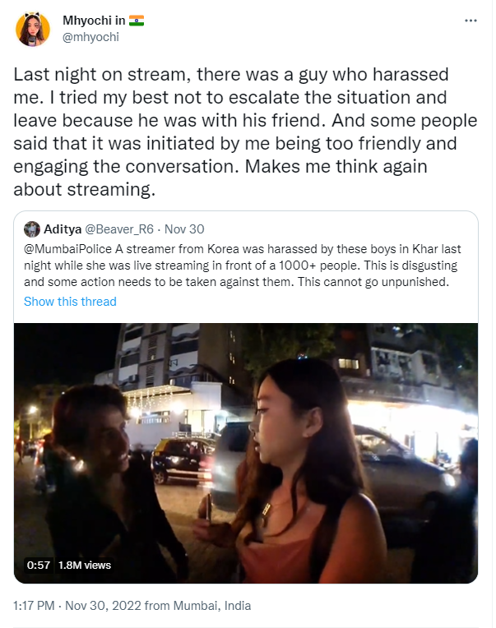
Task: Click Aditya's small profile avatar
Action: click(x=31, y=229)
